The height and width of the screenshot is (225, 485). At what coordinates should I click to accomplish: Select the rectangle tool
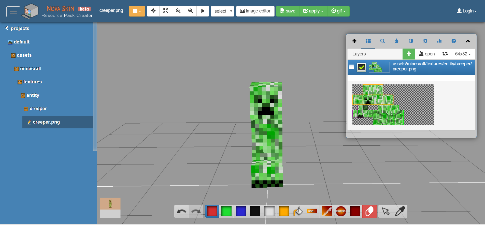coord(326,211)
